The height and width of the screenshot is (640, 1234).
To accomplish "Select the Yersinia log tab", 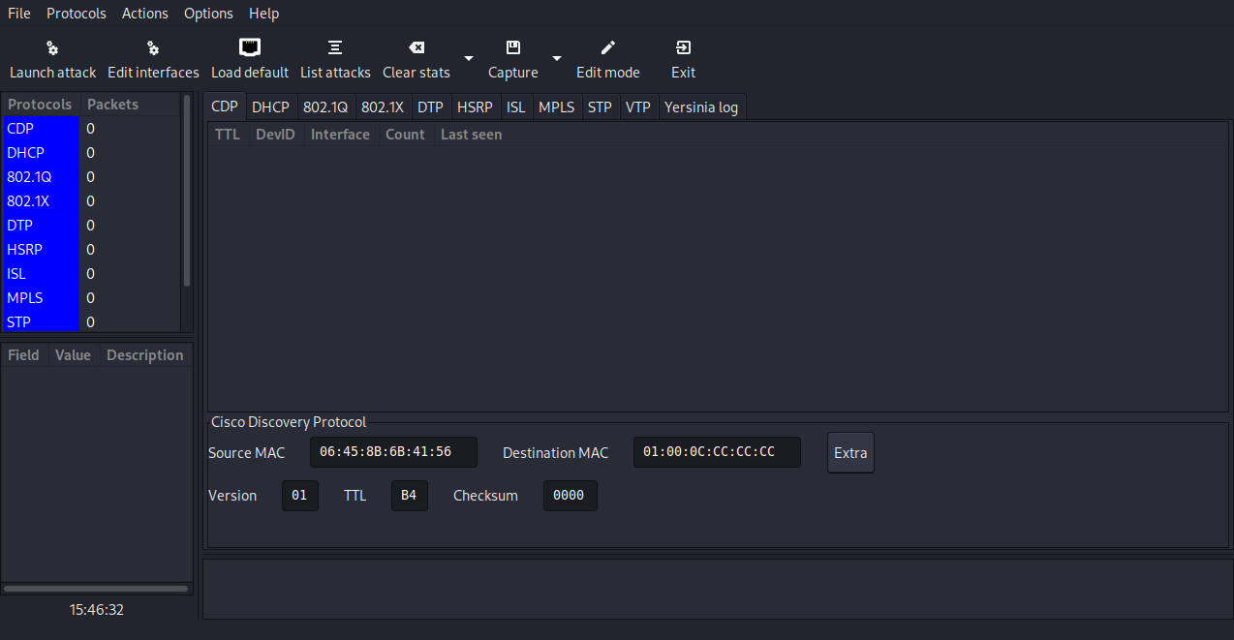I will [x=701, y=107].
